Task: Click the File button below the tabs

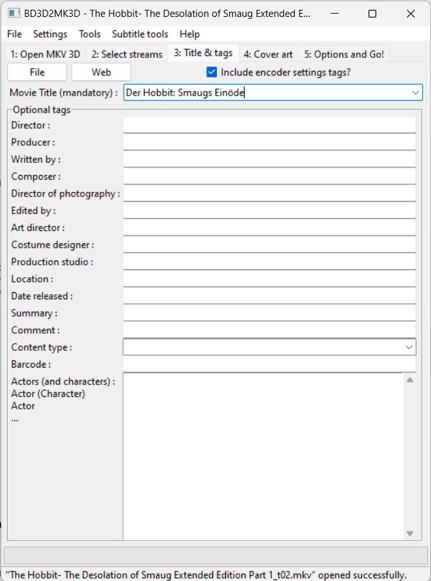Action: [x=37, y=72]
